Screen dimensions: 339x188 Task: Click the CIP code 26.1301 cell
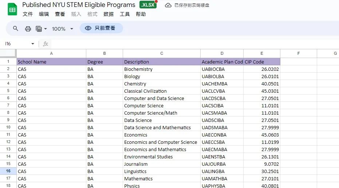[x=262, y=157]
